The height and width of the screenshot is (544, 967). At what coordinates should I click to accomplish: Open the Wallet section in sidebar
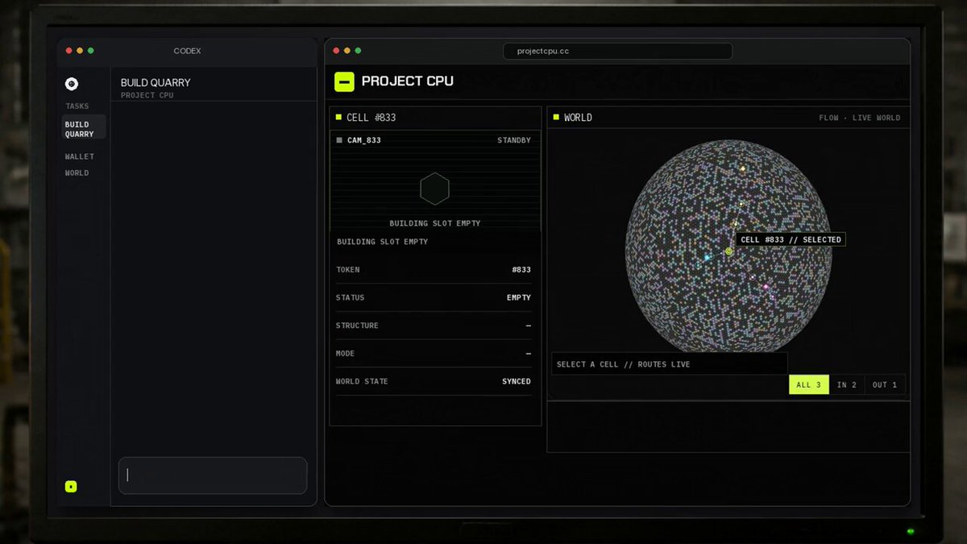point(80,156)
